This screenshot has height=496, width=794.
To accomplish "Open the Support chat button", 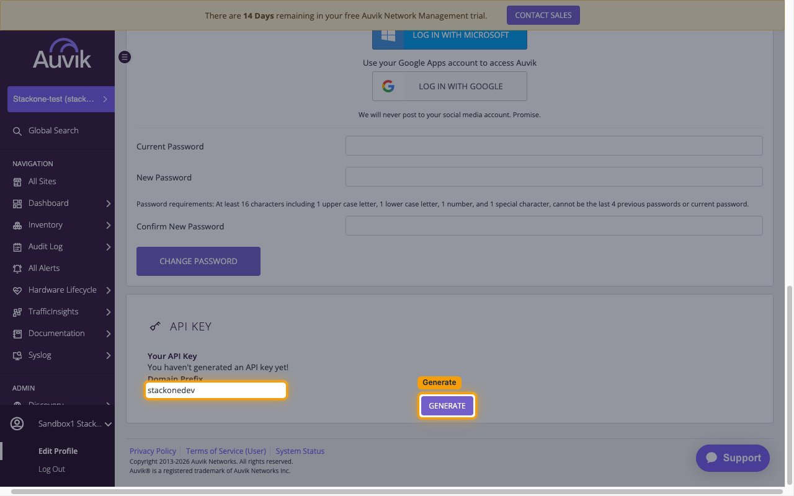I will (733, 458).
